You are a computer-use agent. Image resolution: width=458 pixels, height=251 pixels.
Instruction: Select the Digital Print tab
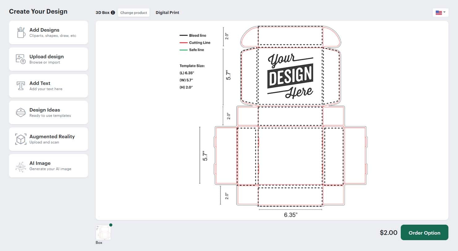coord(167,13)
